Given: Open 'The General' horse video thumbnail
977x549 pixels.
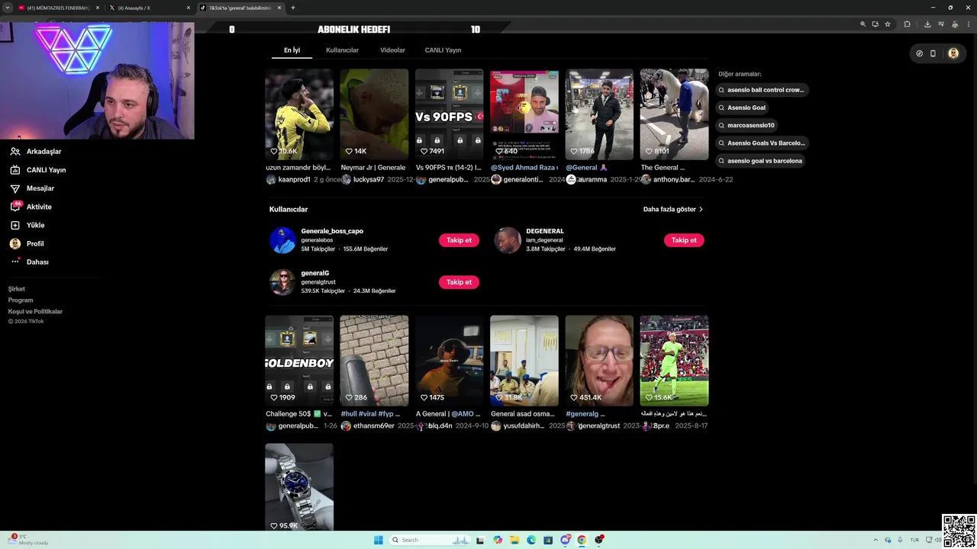Looking at the screenshot, I should 674,114.
